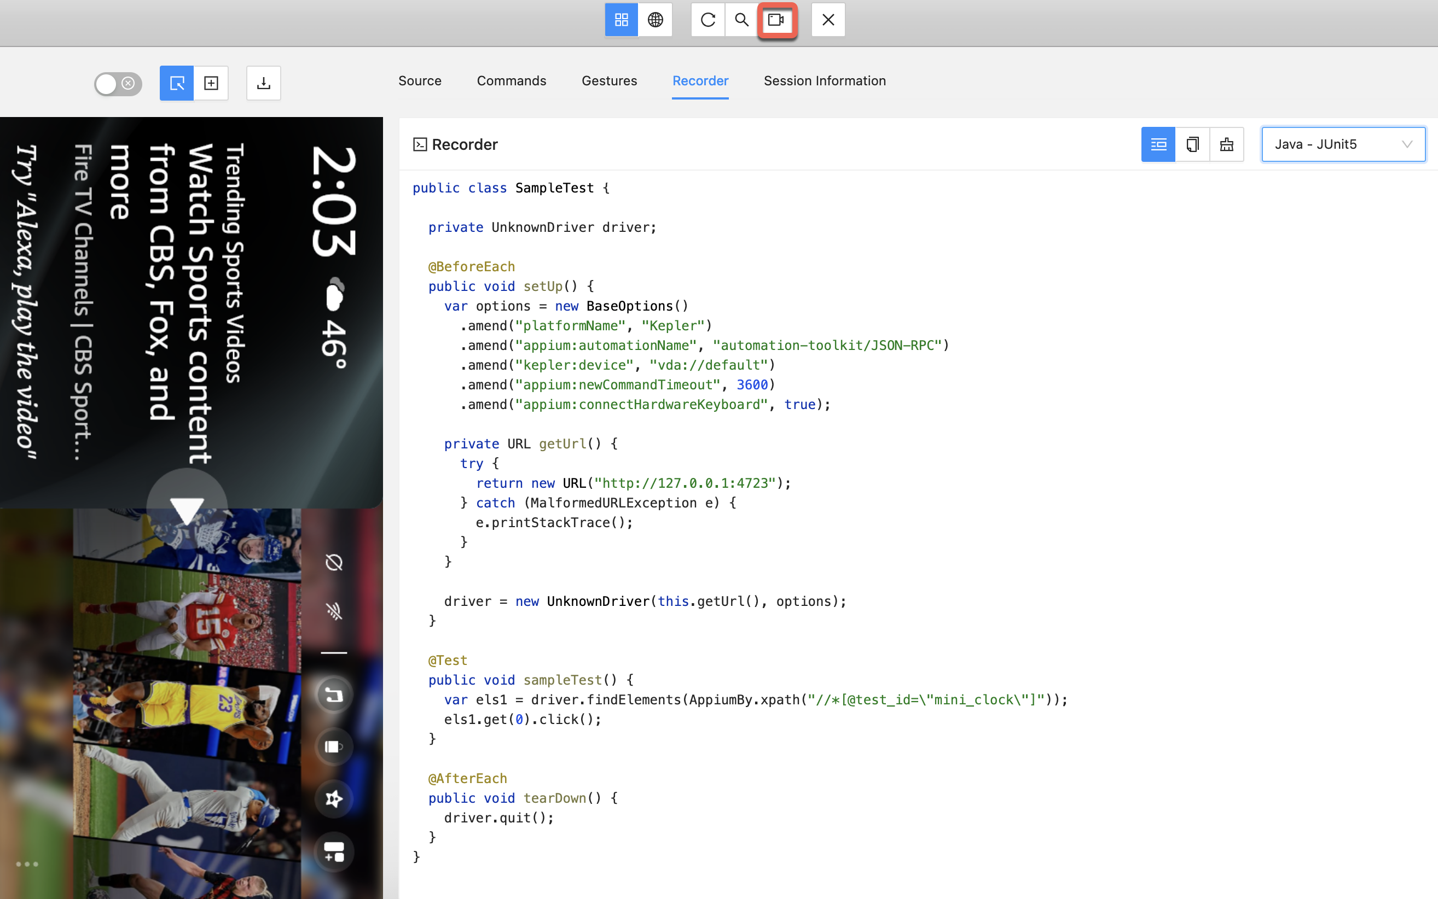This screenshot has height=899, width=1438.
Task: Toggle select elements mode button
Action: coord(177,83)
